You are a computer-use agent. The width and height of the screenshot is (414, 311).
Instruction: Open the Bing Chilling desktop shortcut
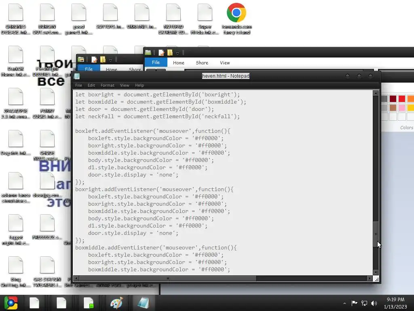point(16,271)
